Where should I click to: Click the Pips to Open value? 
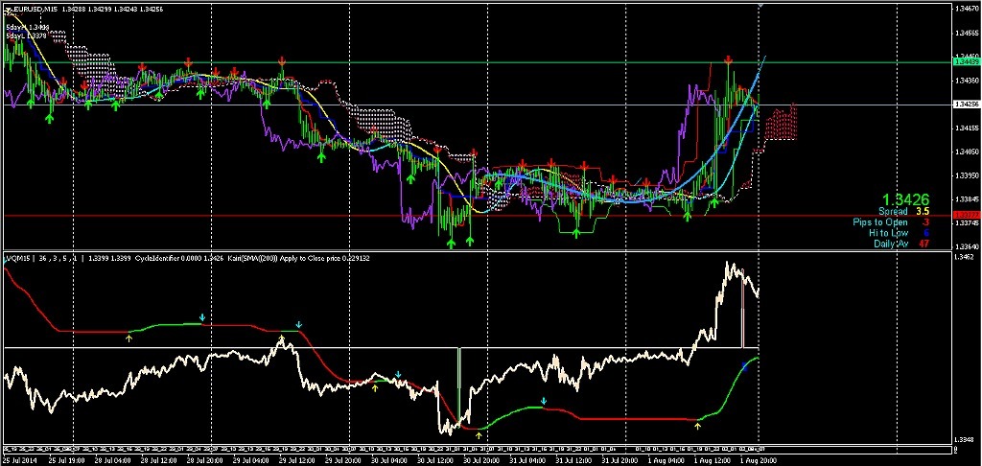click(x=925, y=222)
